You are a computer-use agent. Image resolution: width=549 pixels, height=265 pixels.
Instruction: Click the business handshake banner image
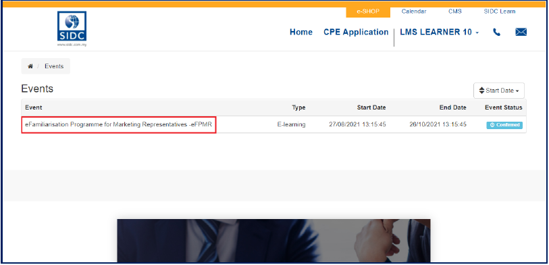(x=273, y=241)
